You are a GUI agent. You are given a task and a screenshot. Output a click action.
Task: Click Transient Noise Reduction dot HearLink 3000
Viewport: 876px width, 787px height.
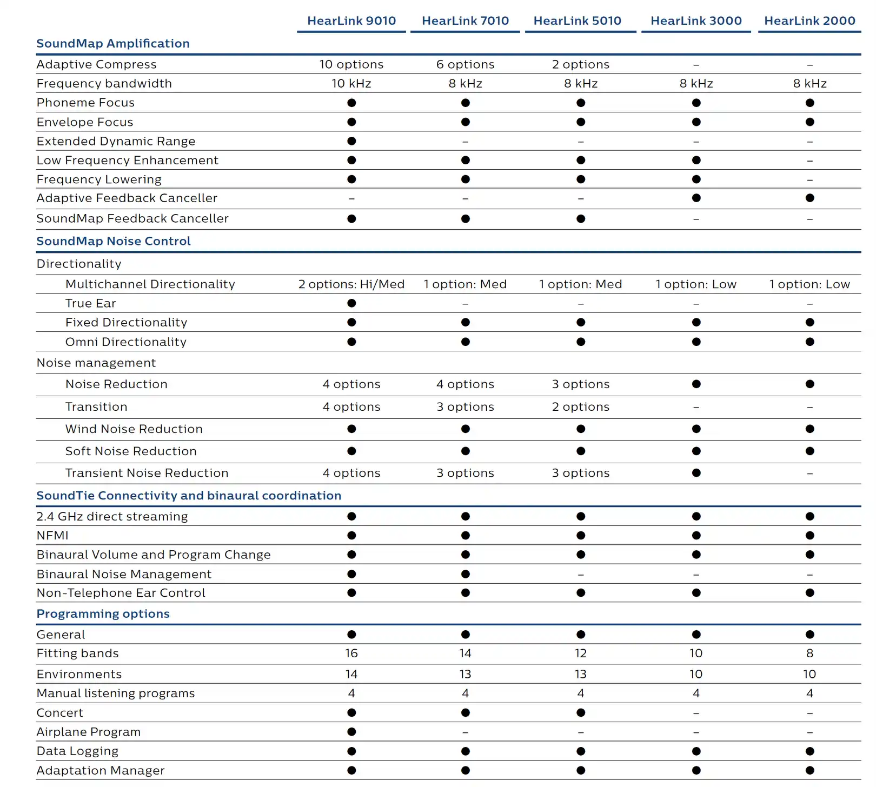click(696, 473)
